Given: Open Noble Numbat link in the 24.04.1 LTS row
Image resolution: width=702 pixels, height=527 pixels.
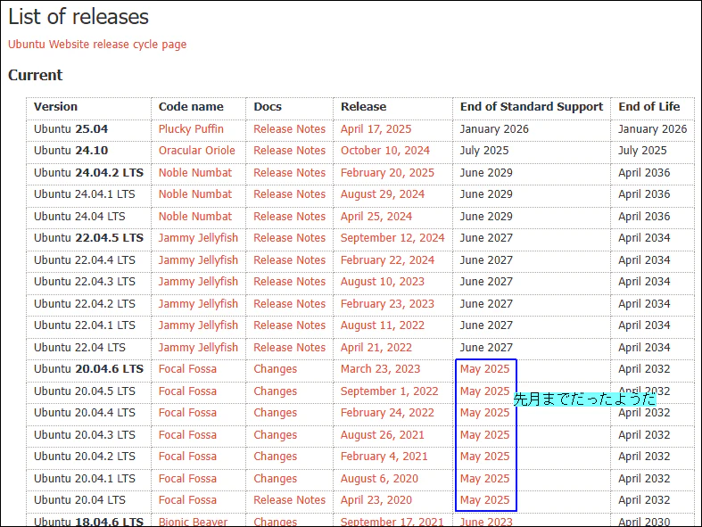Looking at the screenshot, I should 195,194.
